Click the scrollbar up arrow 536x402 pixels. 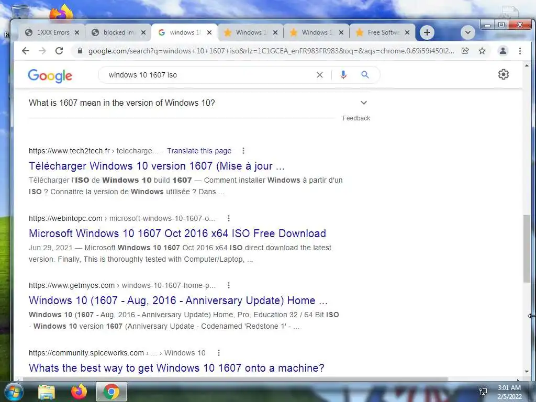[527, 65]
